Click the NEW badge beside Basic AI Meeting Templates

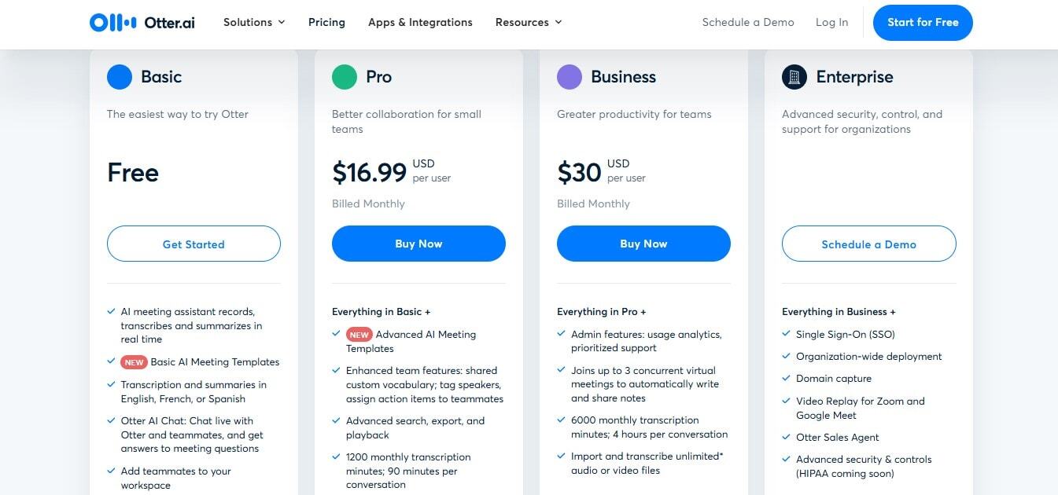coord(134,362)
